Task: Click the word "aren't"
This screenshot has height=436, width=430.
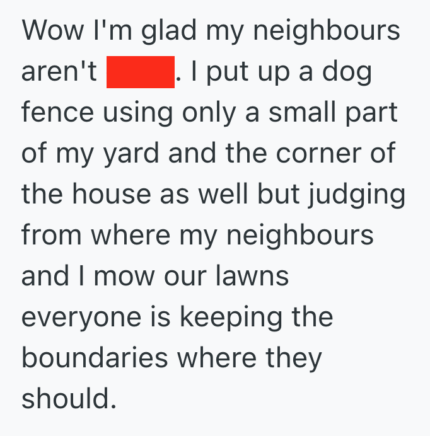Action: (59, 72)
